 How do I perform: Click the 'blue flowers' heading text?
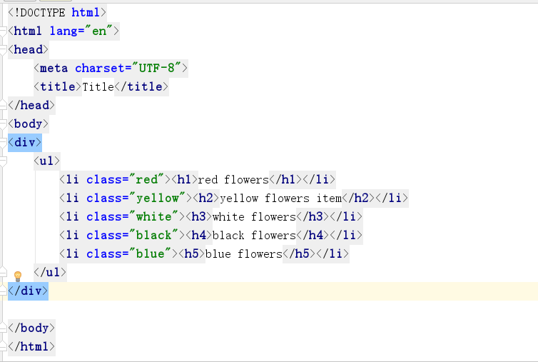tap(243, 253)
